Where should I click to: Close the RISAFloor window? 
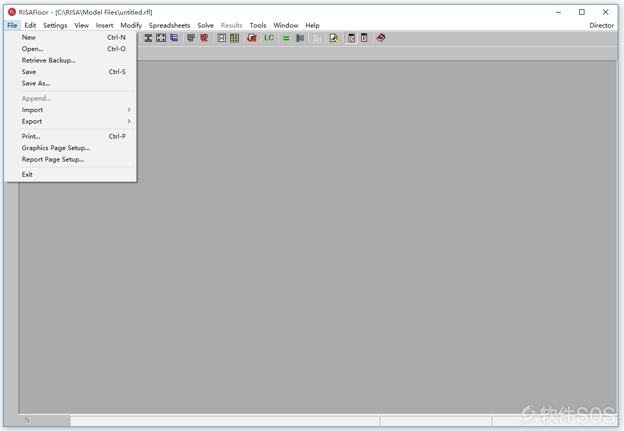tap(606, 12)
